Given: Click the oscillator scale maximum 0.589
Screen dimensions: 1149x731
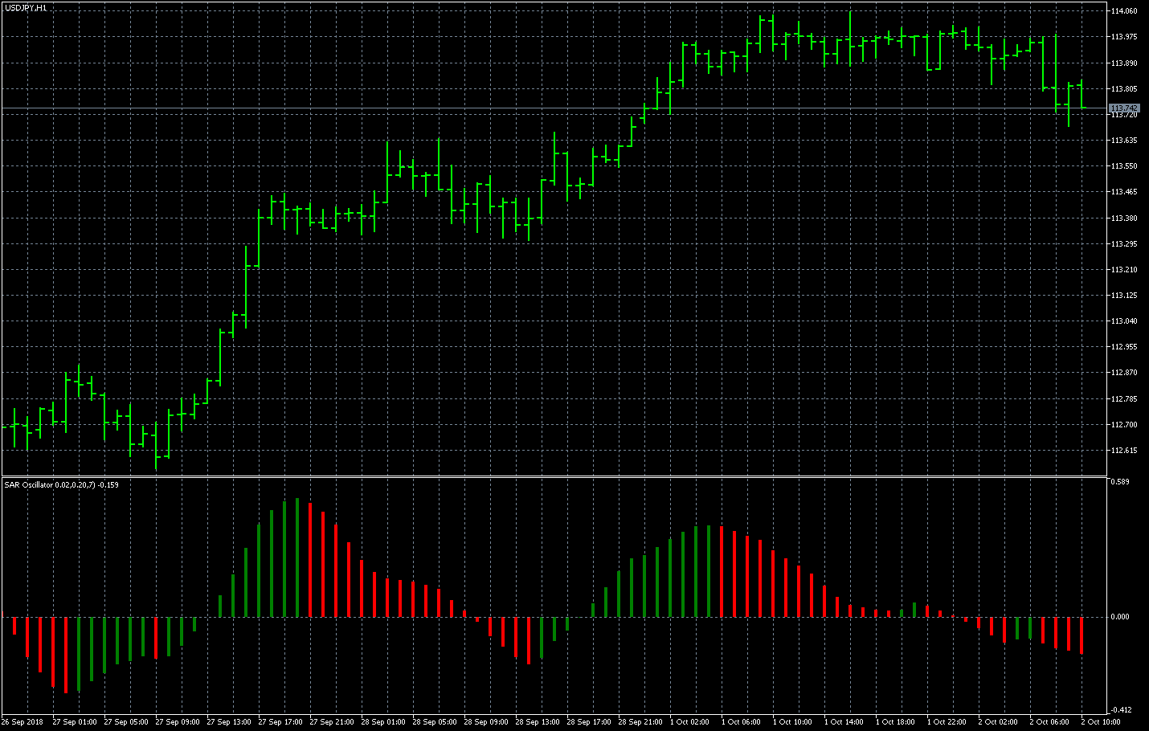Looking at the screenshot, I should pos(1120,482).
